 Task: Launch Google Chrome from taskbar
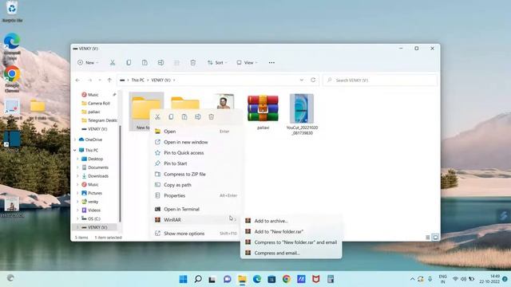point(287,279)
